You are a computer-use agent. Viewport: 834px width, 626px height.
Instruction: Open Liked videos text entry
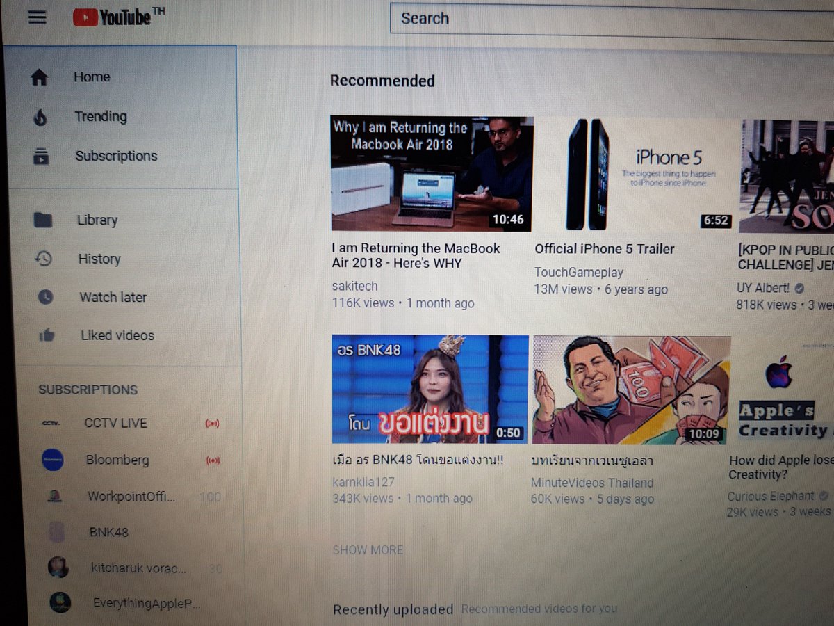point(117,335)
